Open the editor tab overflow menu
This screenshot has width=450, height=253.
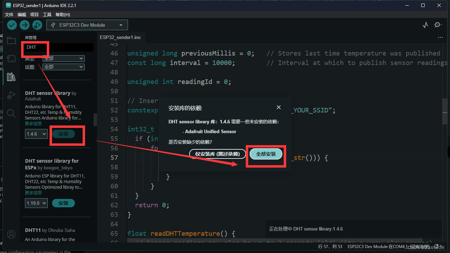(441, 37)
